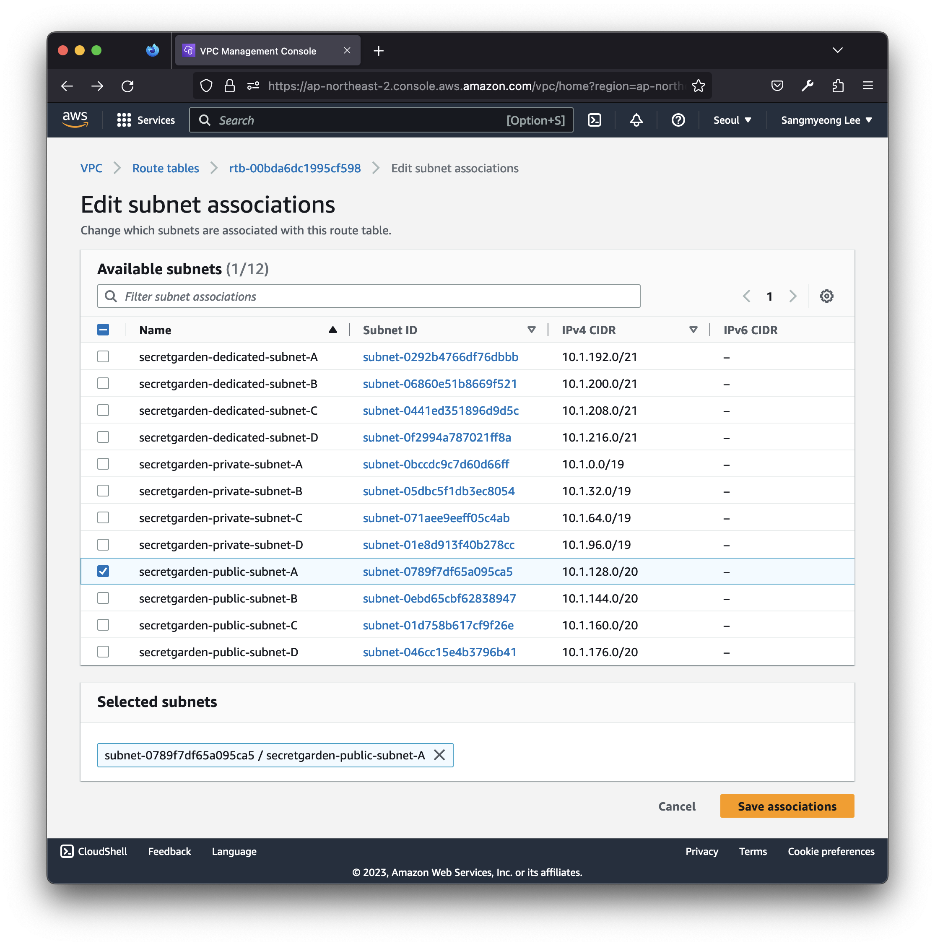Image resolution: width=935 pixels, height=946 pixels.
Task: Toggle the select-all subnets checkbox
Action: point(103,330)
